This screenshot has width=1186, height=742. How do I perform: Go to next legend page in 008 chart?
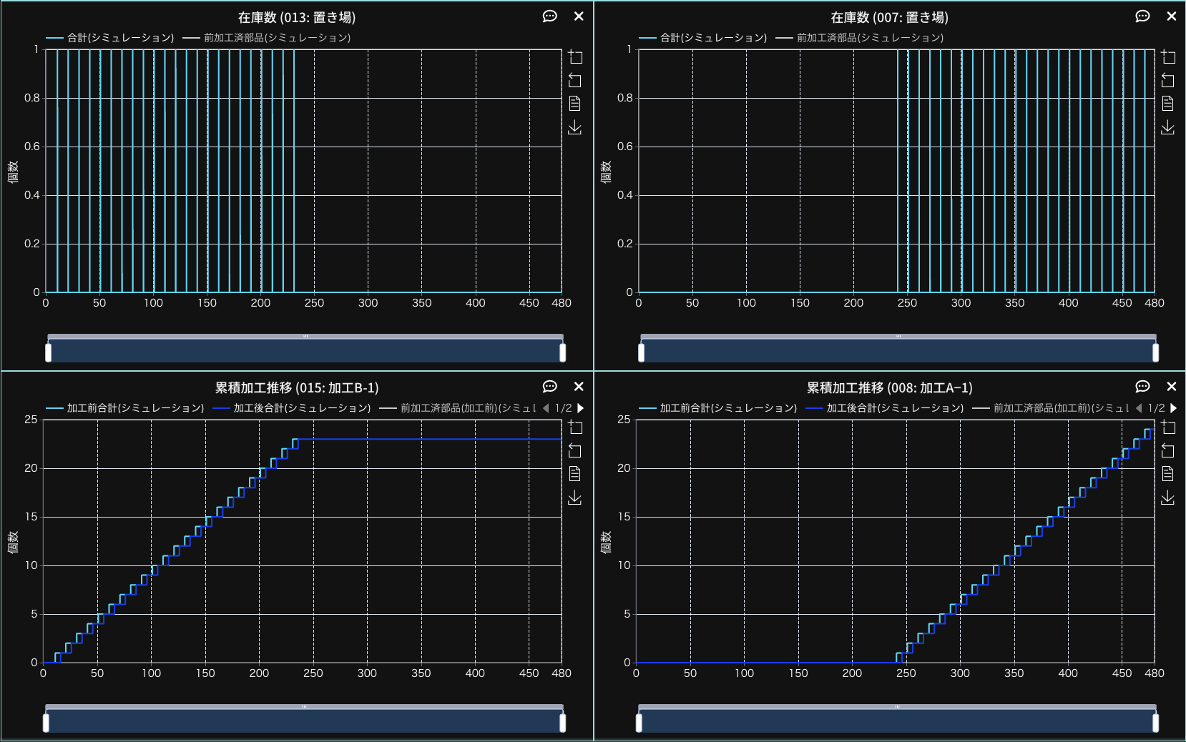coord(1173,408)
